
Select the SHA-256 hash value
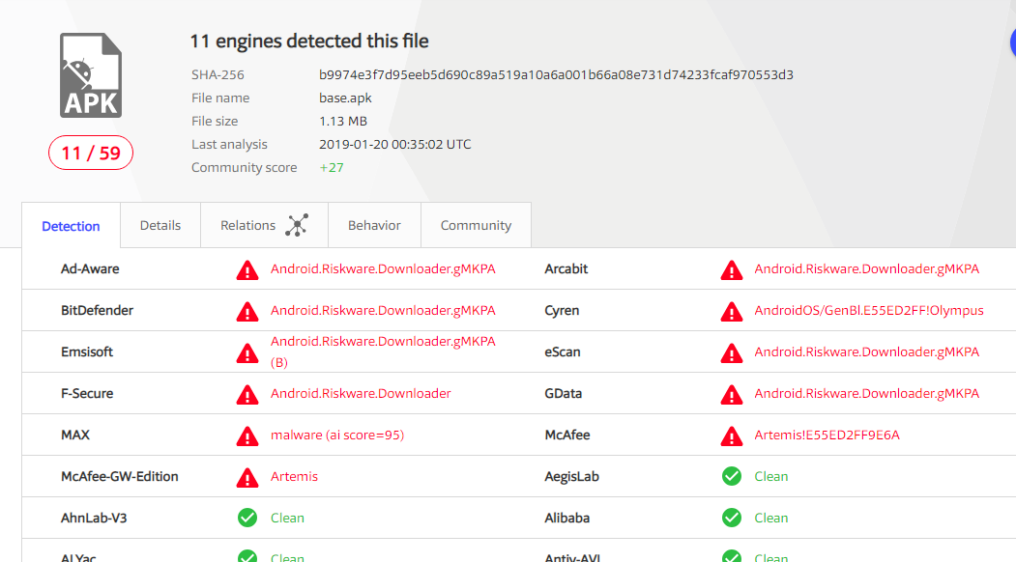(x=556, y=74)
